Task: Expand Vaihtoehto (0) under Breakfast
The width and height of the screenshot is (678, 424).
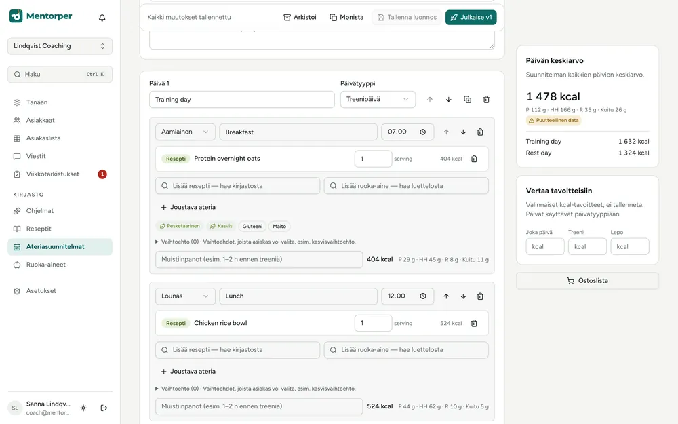Action: coord(256,242)
